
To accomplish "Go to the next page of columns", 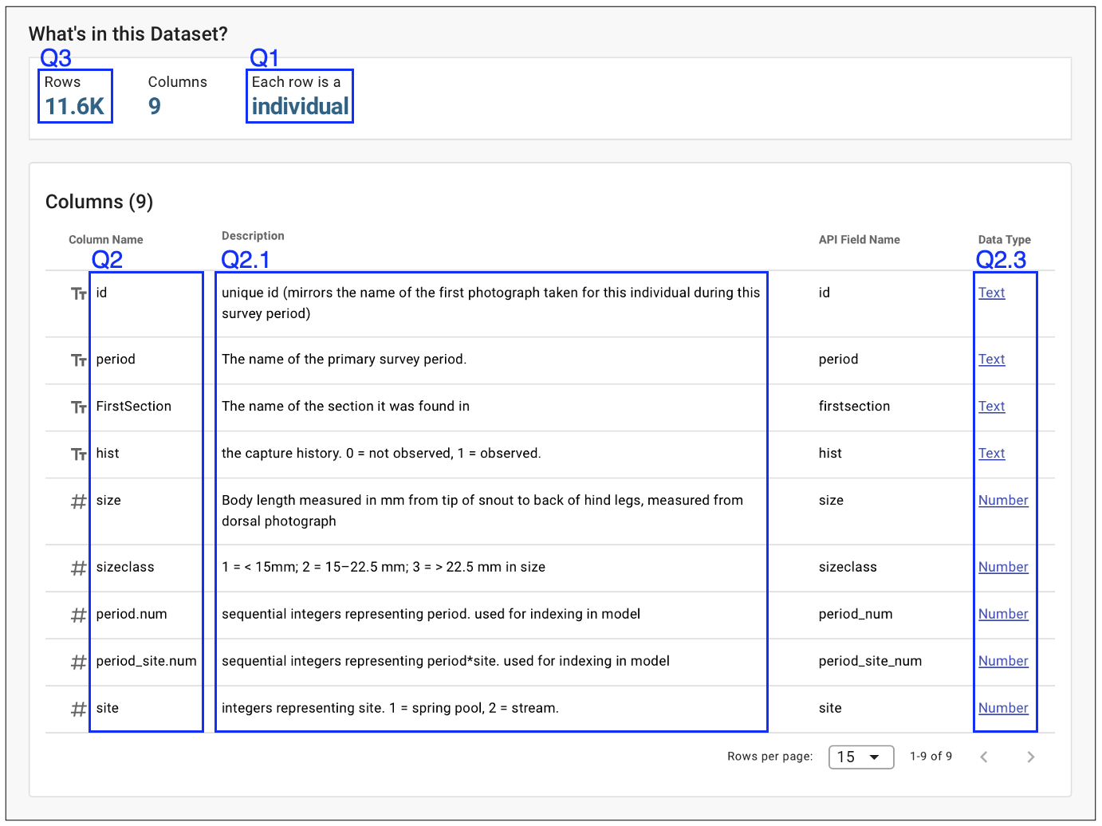I will [1030, 757].
